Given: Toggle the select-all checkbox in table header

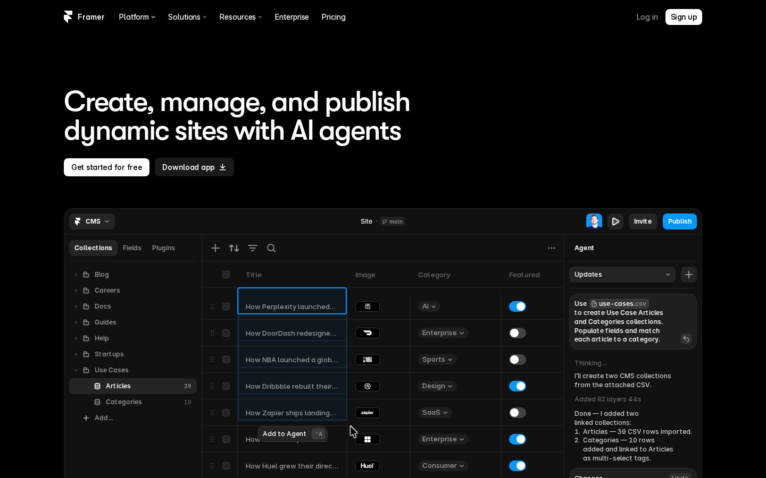Looking at the screenshot, I should pos(226,275).
